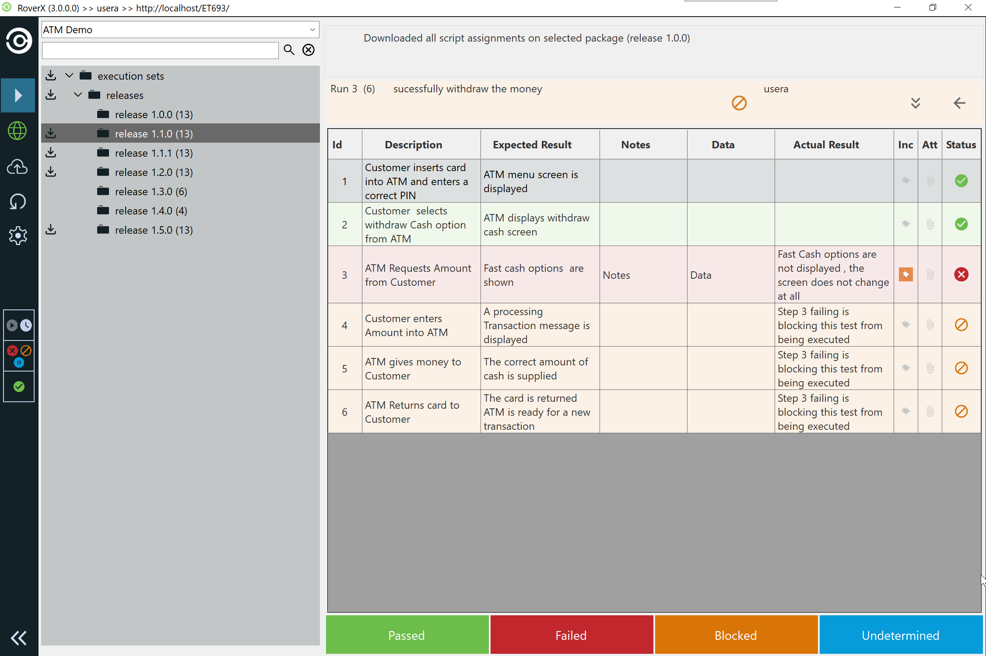This screenshot has height=656, width=986.
Task: Select release 1.2.0 (13) in the tree
Action: pyautogui.click(x=154, y=172)
